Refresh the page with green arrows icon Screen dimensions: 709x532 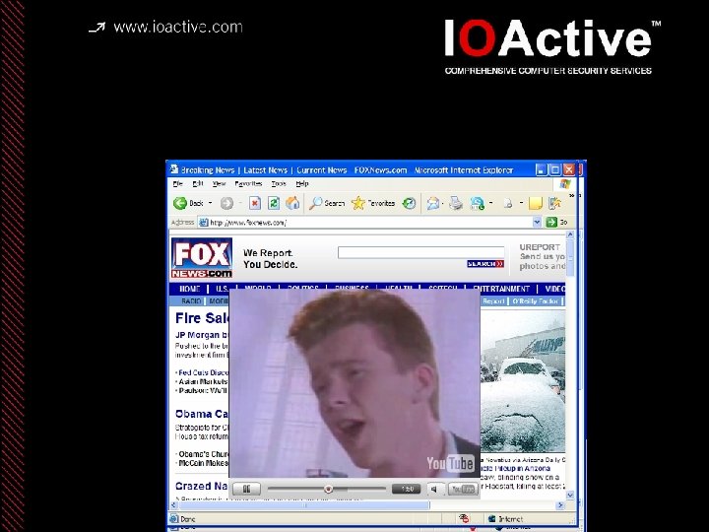[x=274, y=204]
